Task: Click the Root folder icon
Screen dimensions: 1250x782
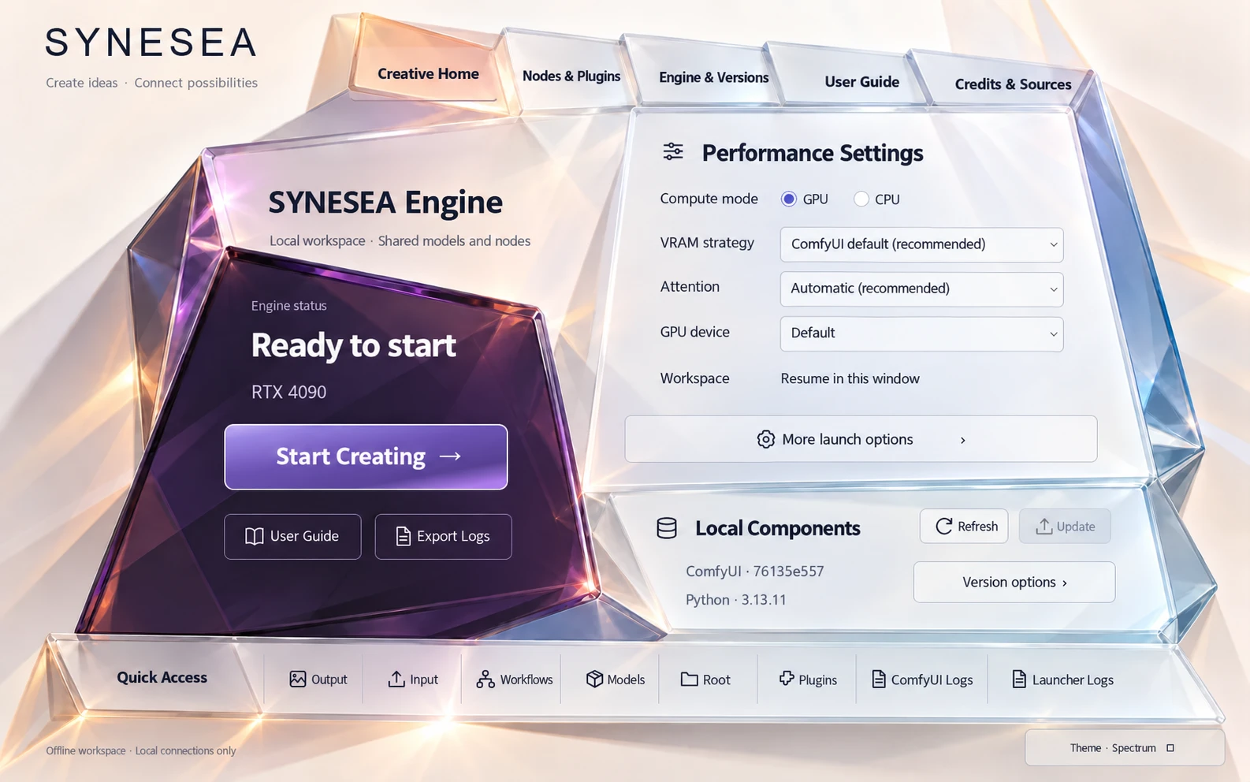Action: pyautogui.click(x=690, y=679)
